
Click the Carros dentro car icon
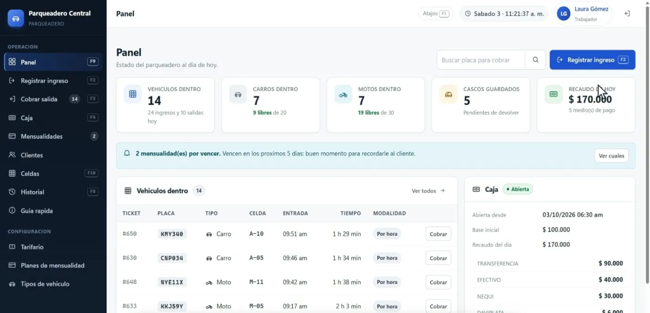click(238, 94)
